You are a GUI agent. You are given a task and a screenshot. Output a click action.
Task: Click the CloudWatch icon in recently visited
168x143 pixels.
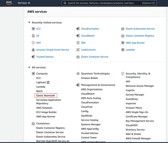[x=78, y=36]
